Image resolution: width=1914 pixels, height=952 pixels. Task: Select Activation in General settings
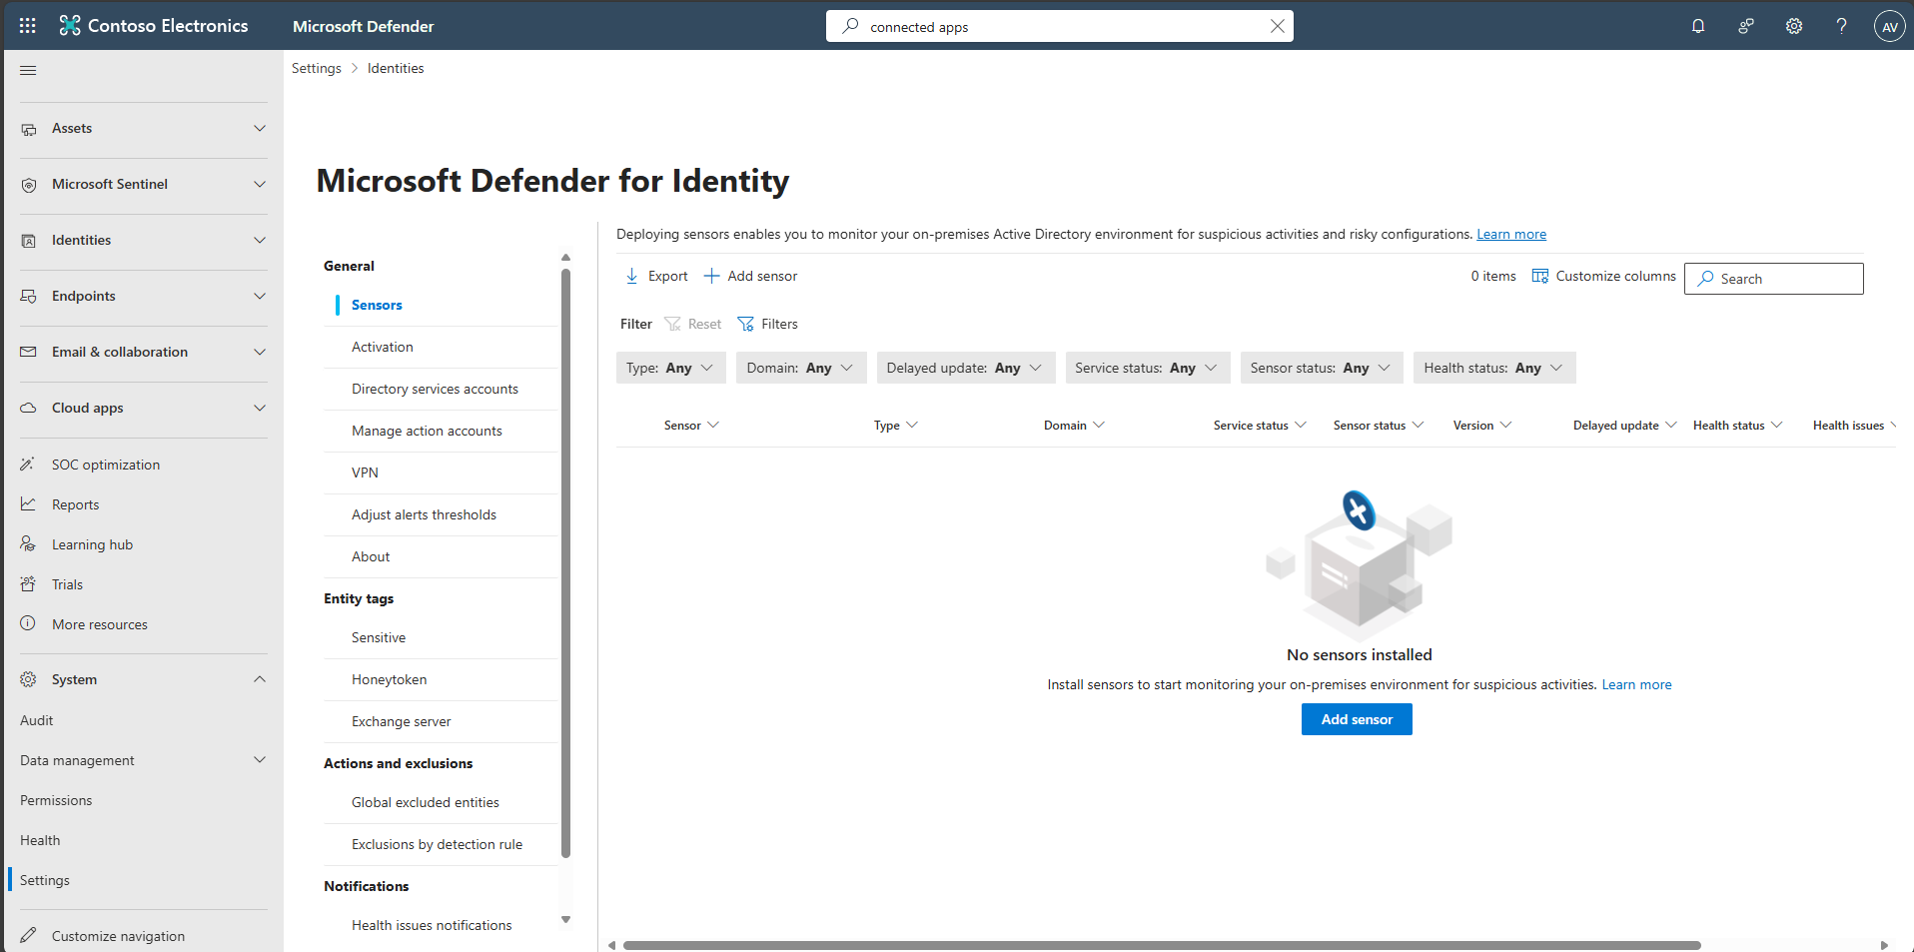point(383,347)
